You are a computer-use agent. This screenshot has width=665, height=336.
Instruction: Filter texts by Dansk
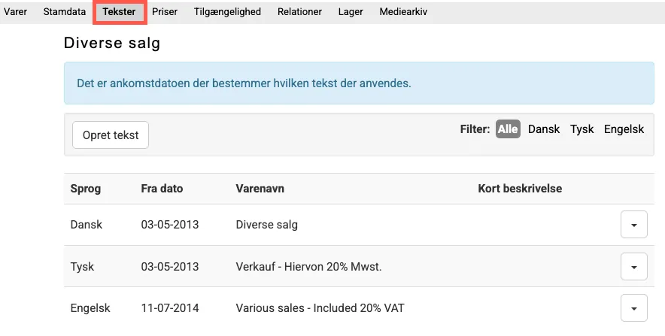[544, 129]
